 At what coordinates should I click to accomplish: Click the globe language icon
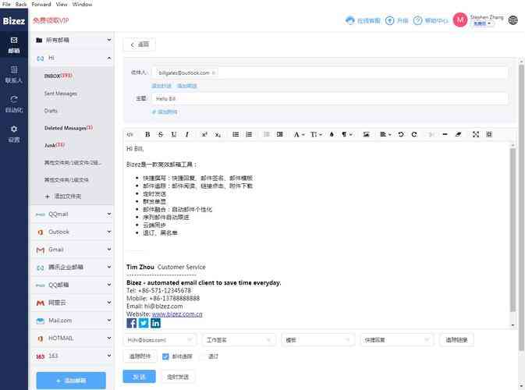(513, 20)
